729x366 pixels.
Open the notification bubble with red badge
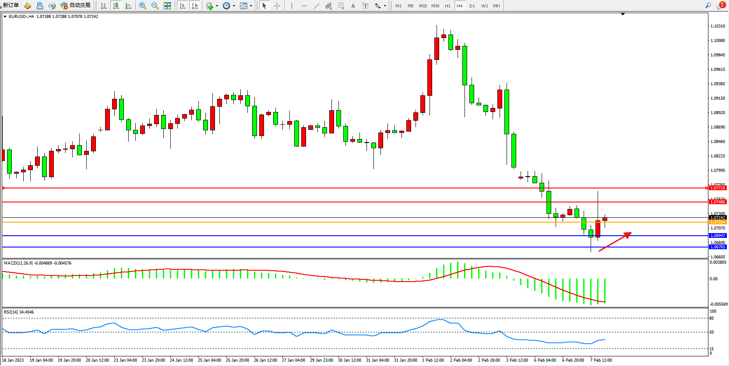click(720, 6)
